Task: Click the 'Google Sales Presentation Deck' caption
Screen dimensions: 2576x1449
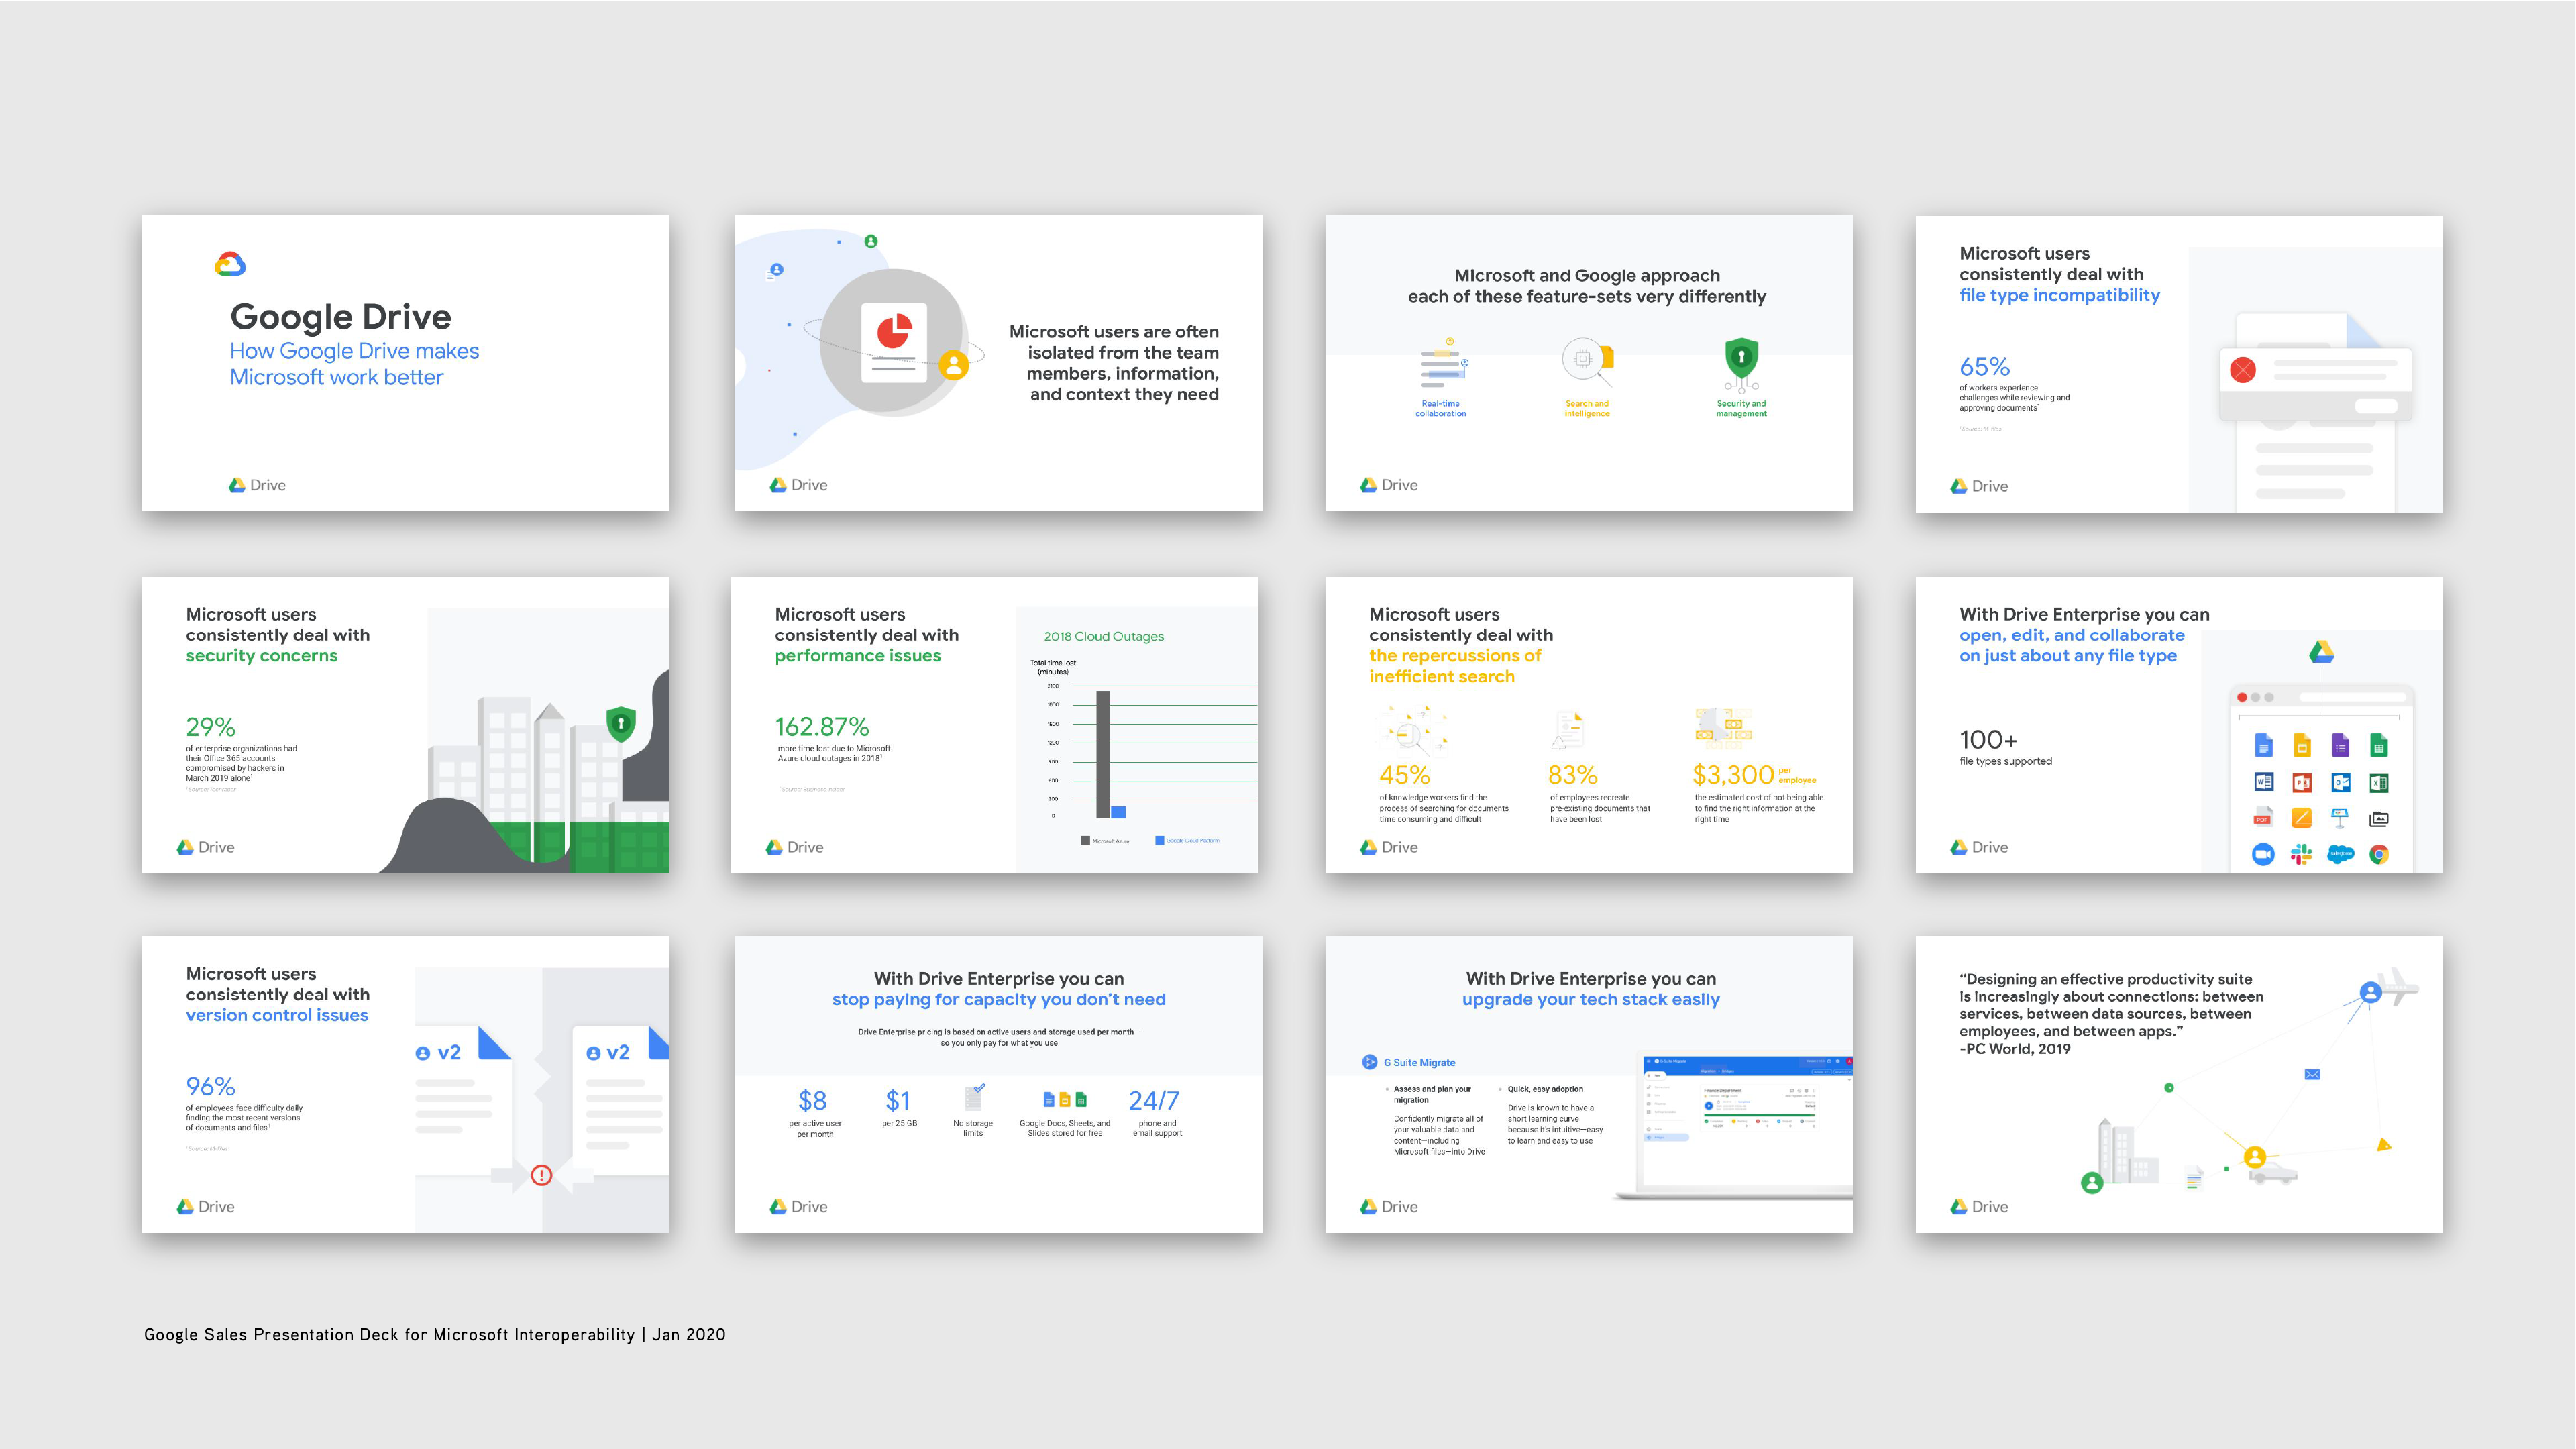Action: point(435,1334)
